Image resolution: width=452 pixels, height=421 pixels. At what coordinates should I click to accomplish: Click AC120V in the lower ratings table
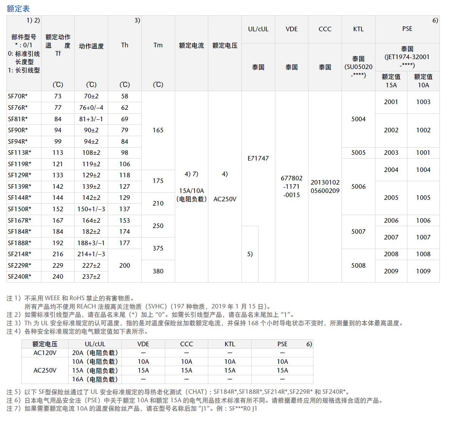pos(45,353)
